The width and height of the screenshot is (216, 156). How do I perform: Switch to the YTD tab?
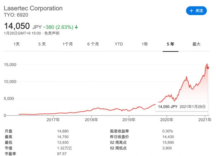pos(119,44)
